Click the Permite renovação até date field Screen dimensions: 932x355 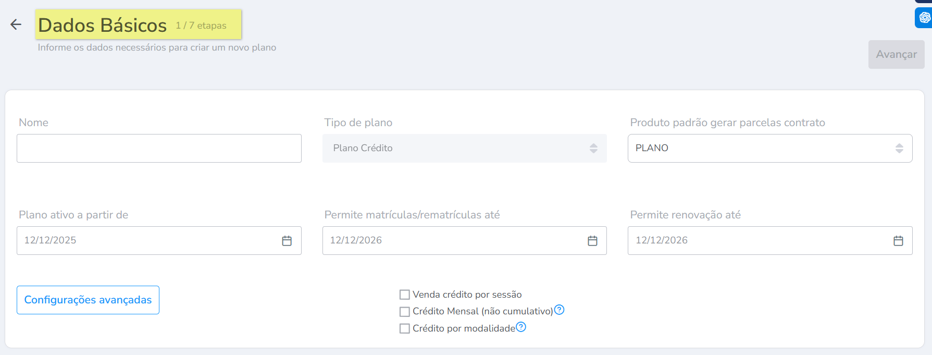click(x=758, y=240)
